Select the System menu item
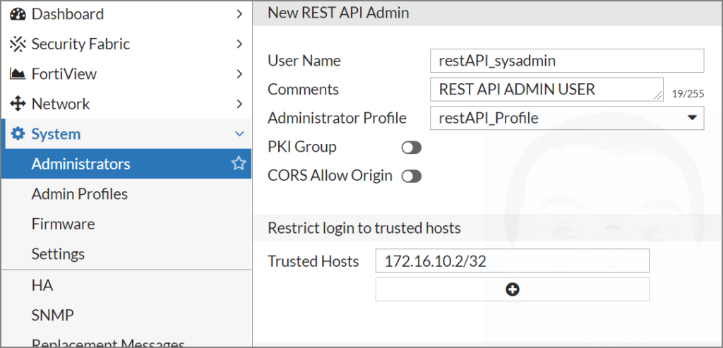The width and height of the screenshot is (723, 348). point(126,133)
